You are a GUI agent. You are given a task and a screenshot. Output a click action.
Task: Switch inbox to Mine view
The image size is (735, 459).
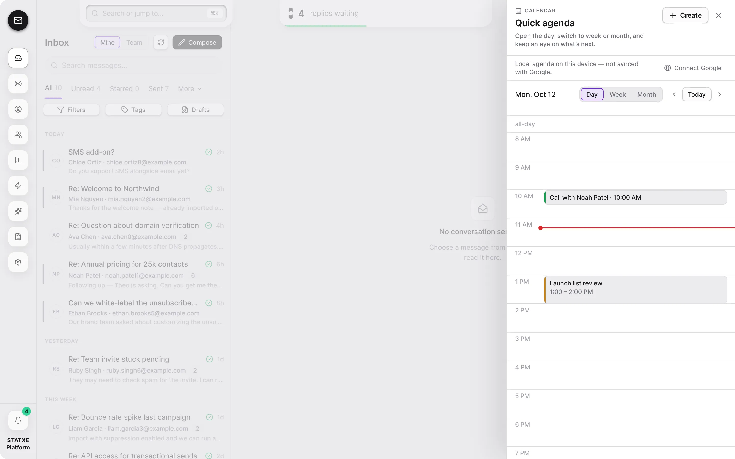pos(107,43)
